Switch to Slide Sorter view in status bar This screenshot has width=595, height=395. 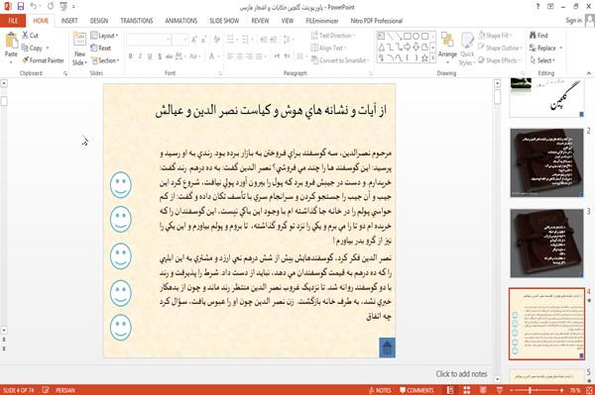click(x=466, y=390)
